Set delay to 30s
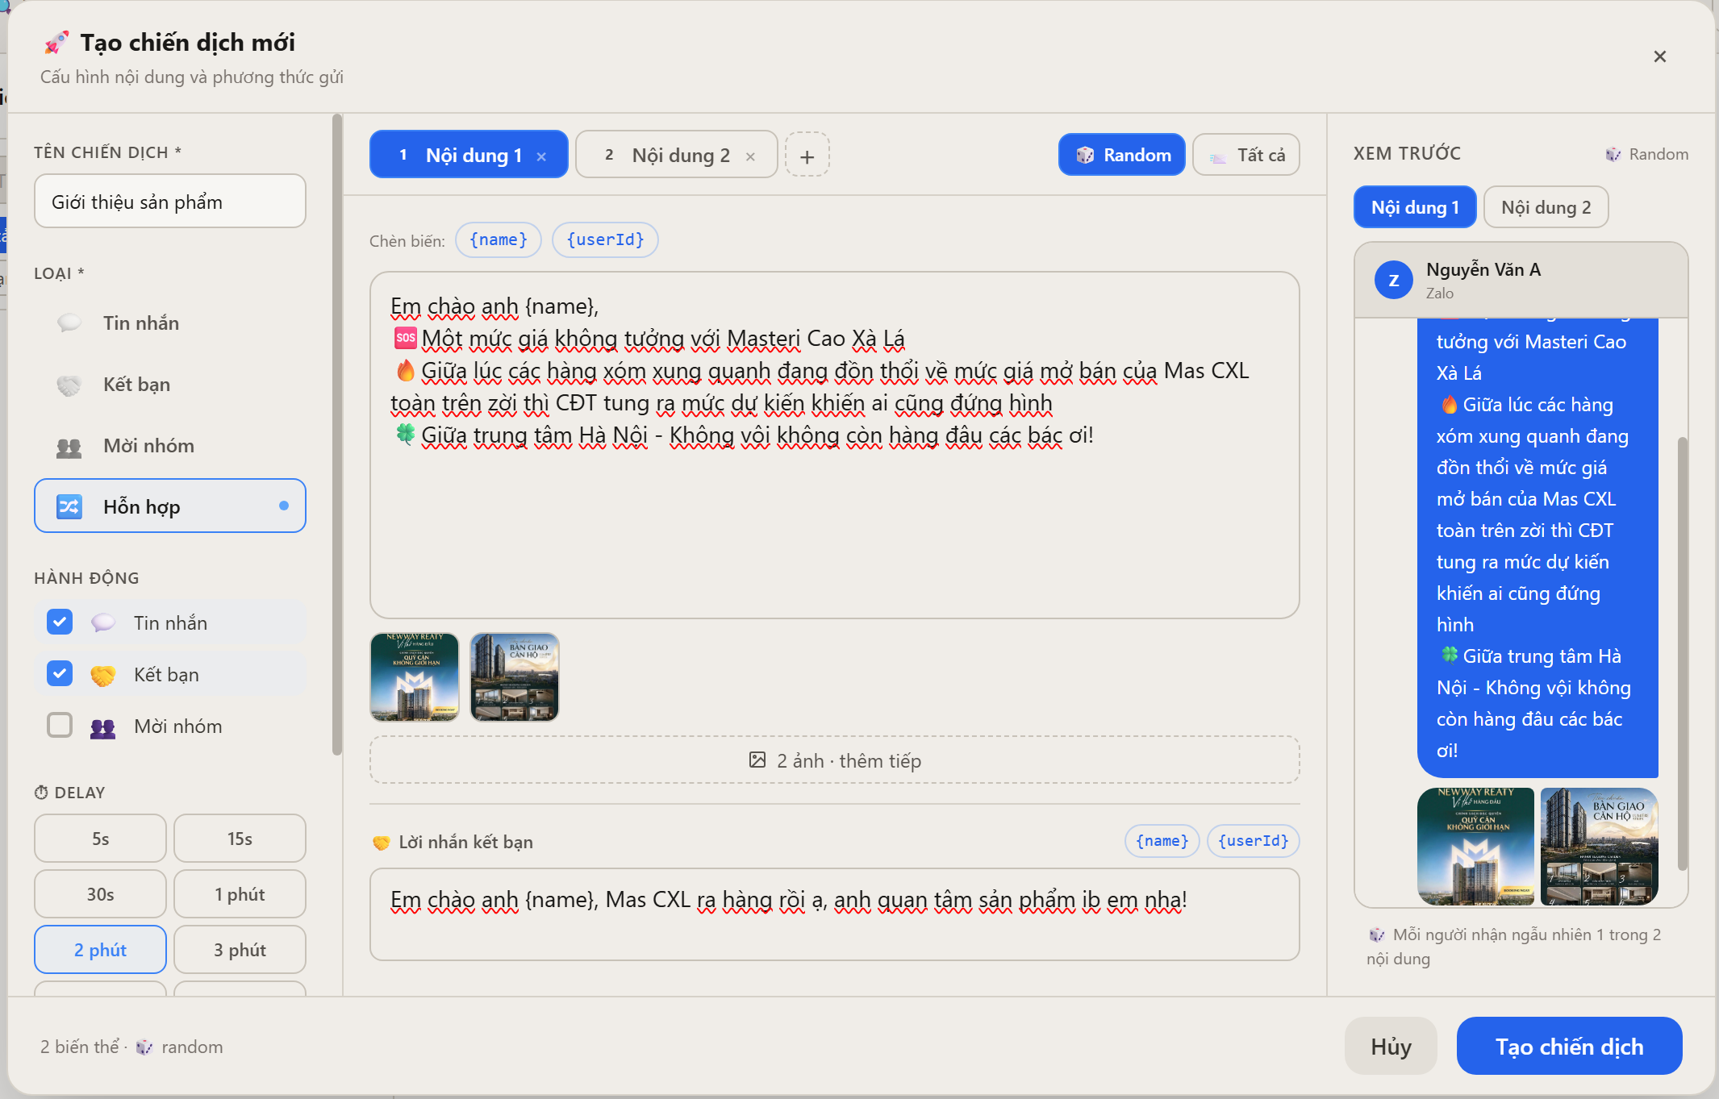The image size is (1719, 1099). tap(100, 894)
